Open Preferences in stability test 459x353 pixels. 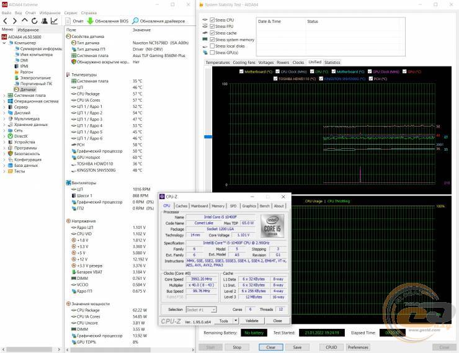tap(358, 347)
